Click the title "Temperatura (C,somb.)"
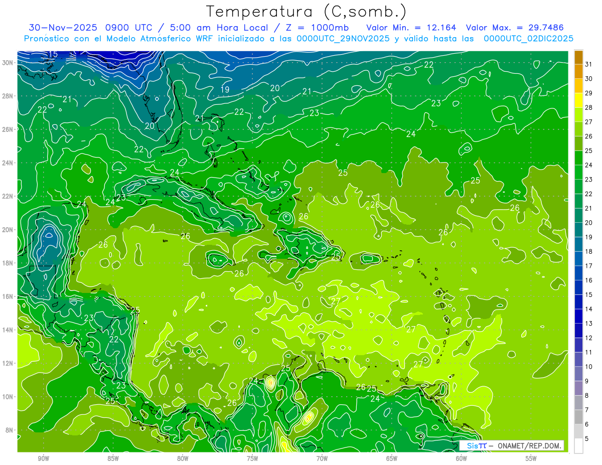The width and height of the screenshot is (602, 465). point(307,11)
